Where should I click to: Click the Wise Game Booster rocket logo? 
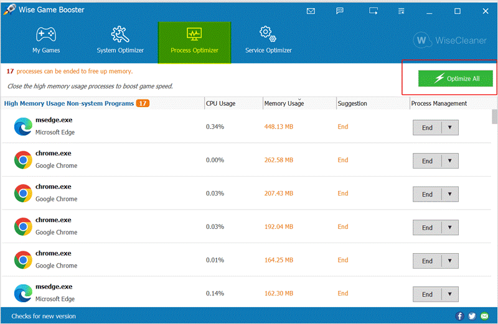9,9
